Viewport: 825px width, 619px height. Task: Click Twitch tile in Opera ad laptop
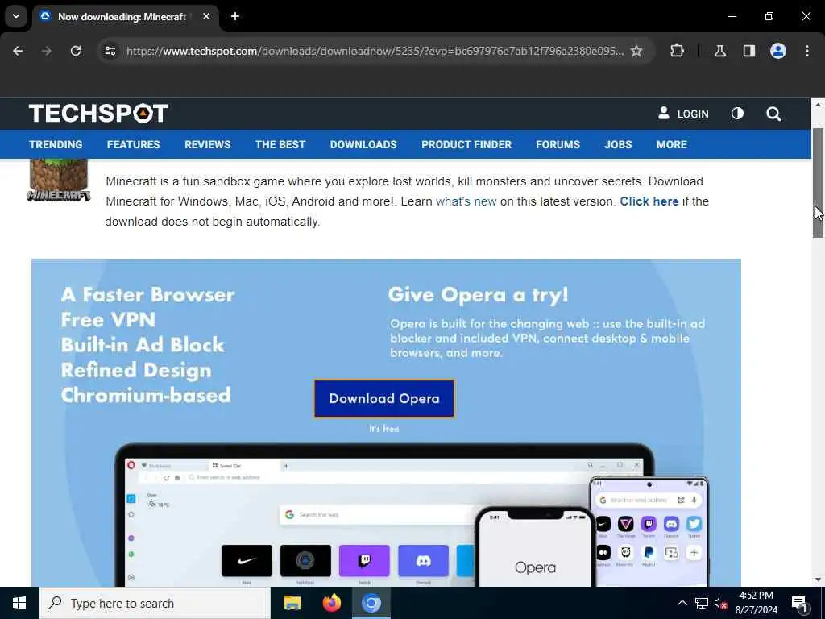[x=365, y=561]
